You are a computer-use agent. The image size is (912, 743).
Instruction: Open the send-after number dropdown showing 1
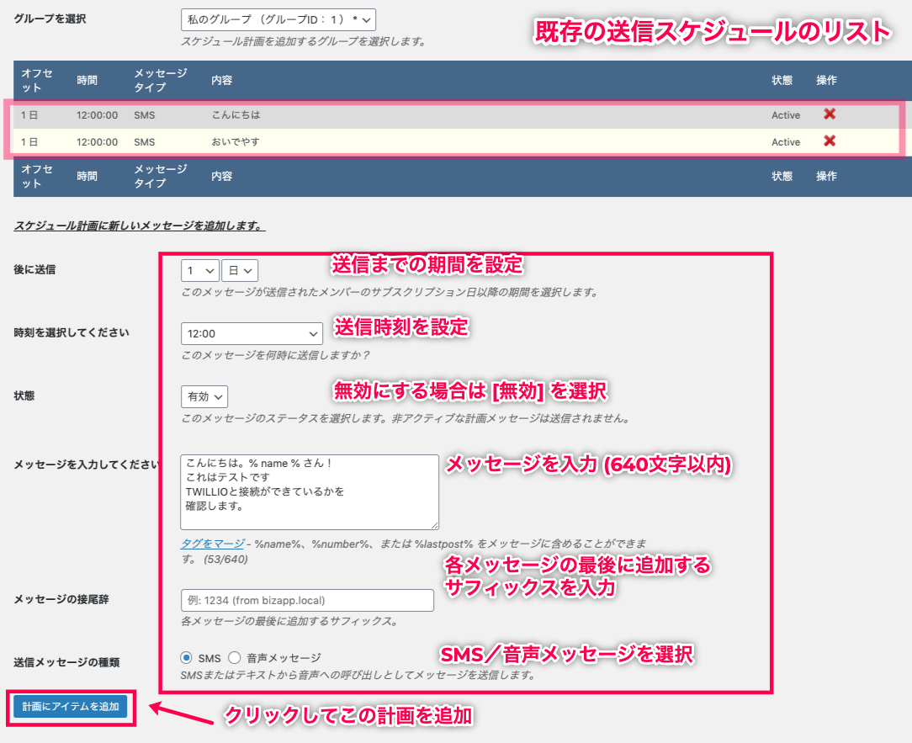200,271
